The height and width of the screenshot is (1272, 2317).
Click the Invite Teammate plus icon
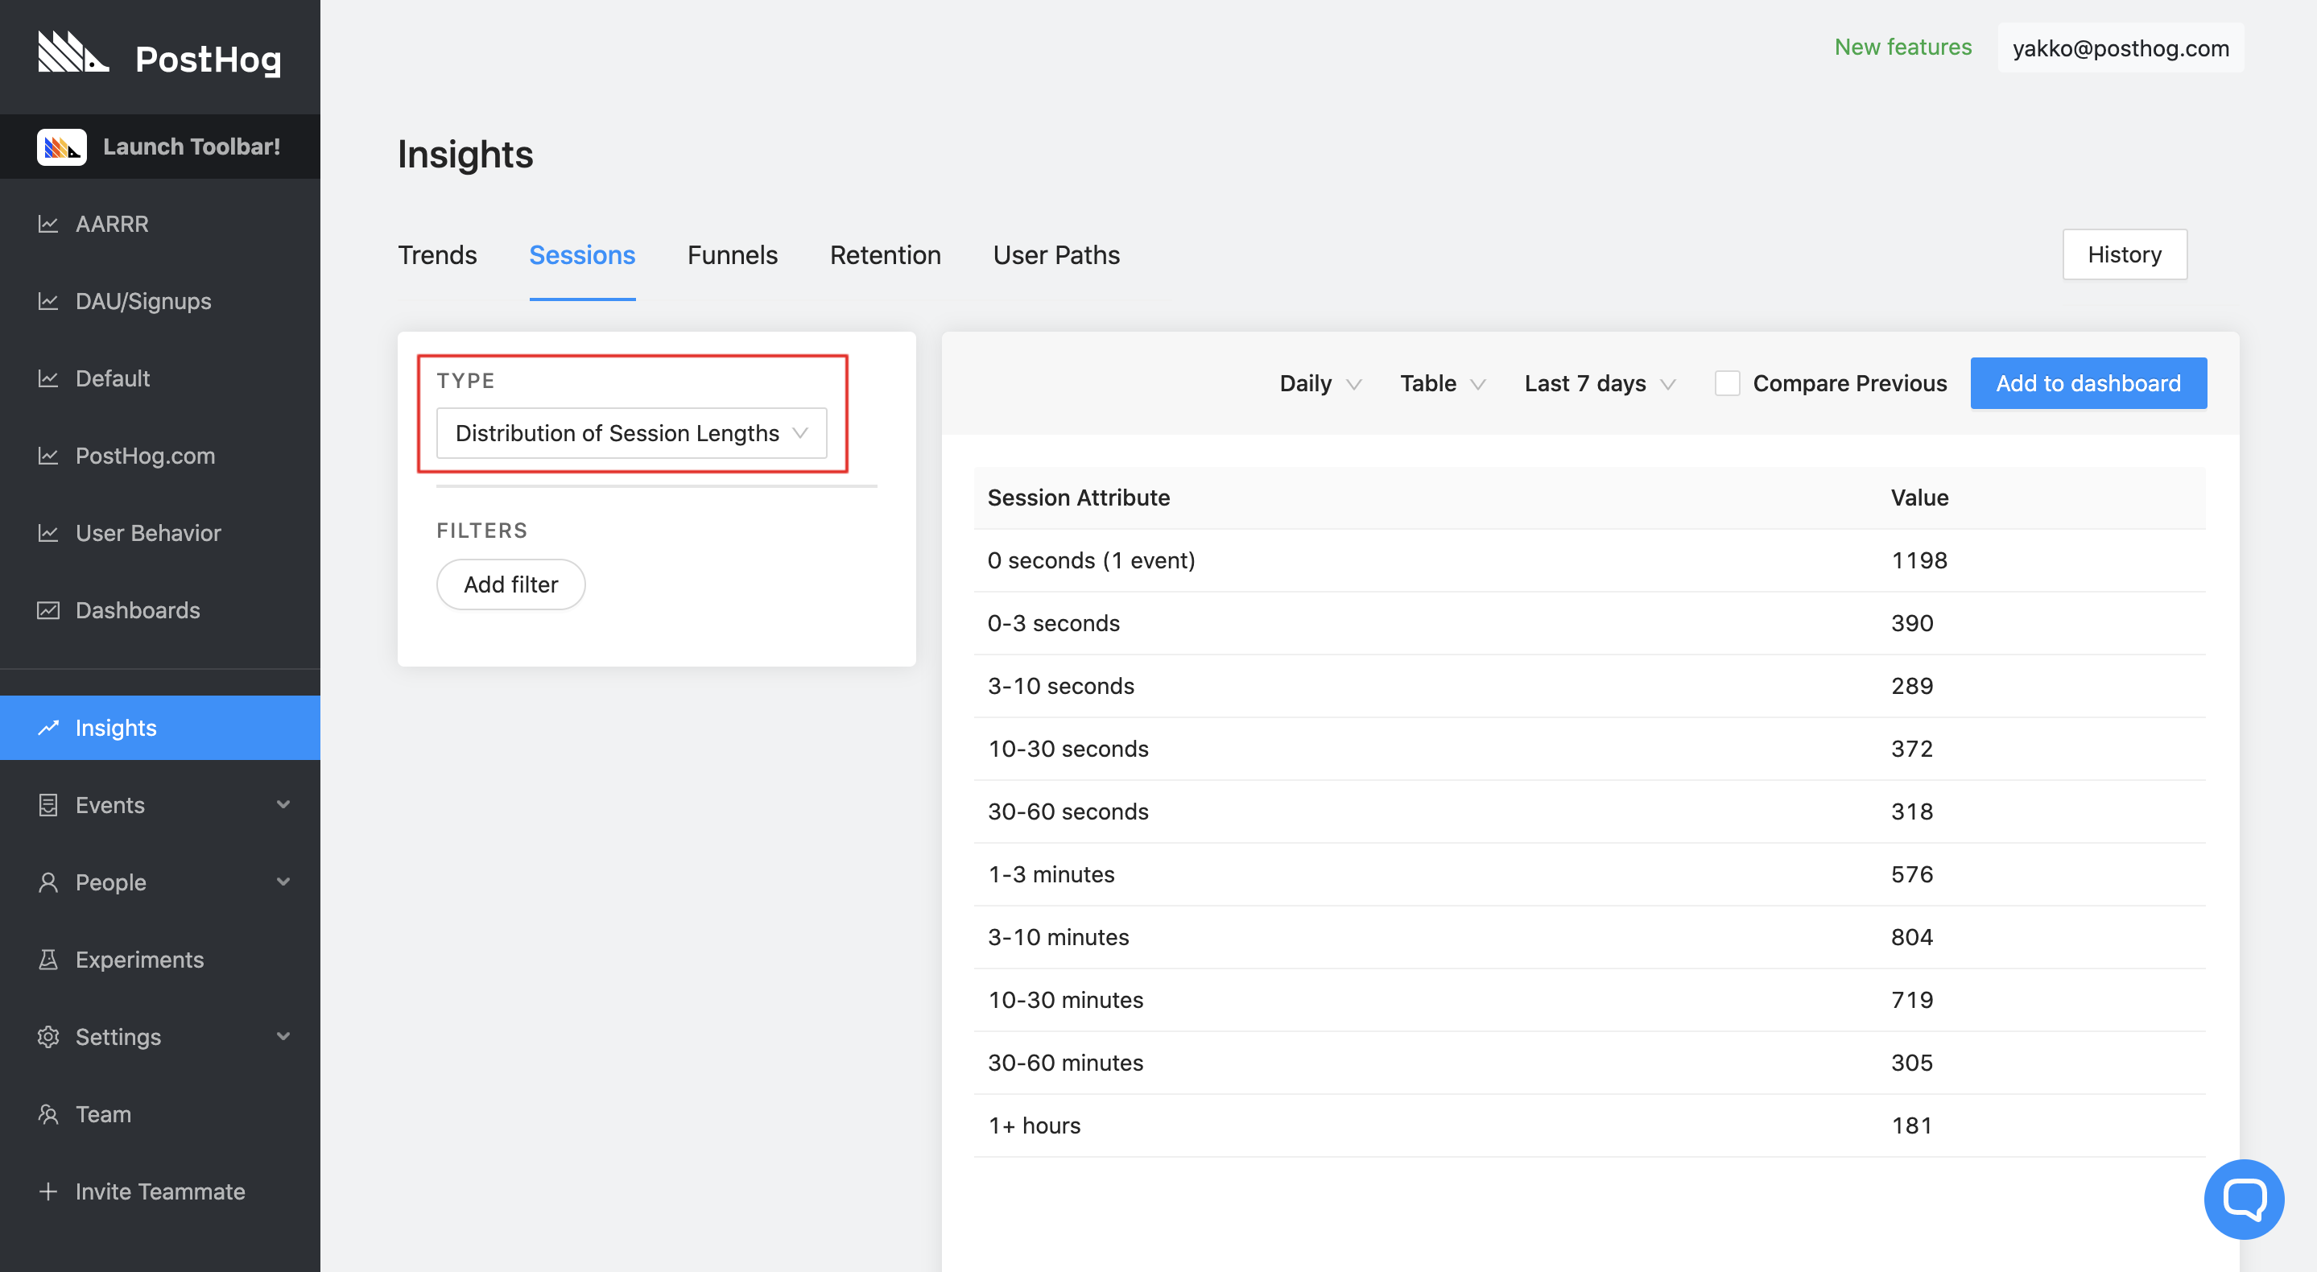(x=48, y=1192)
